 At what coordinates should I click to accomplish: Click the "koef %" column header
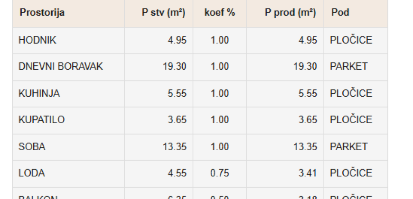(220, 13)
